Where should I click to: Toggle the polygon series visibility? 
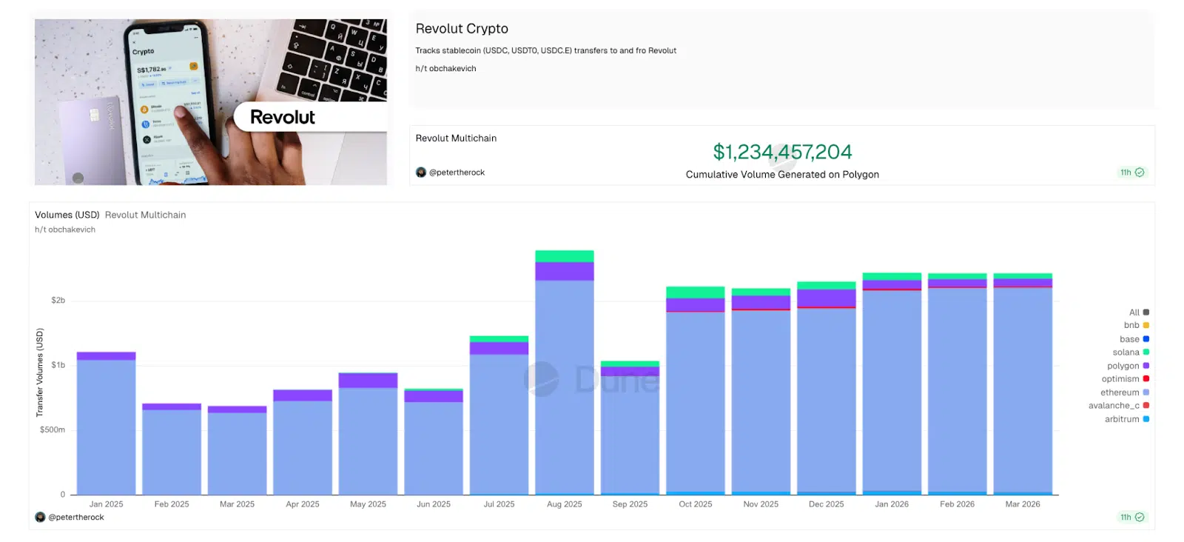click(1123, 365)
